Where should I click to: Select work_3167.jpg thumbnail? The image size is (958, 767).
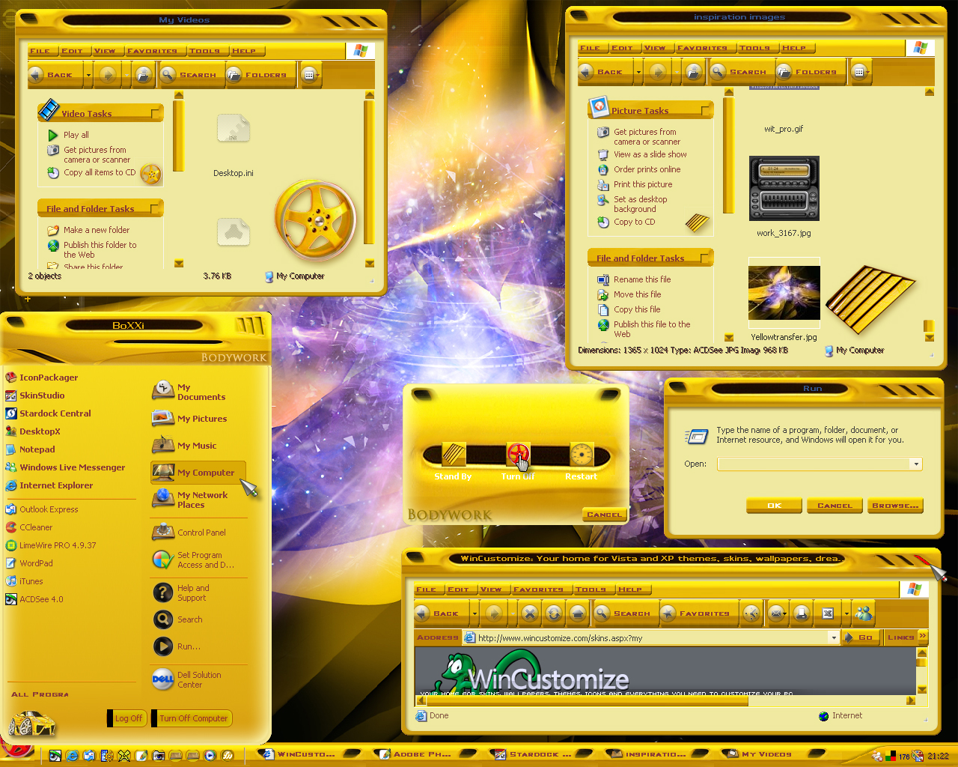point(784,189)
